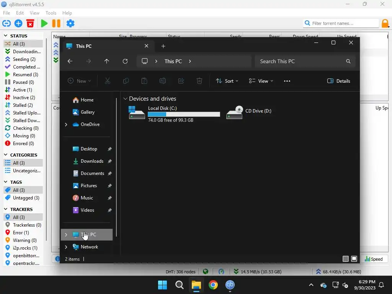
Task: Click File Explorer taskbar icon
Action: click(196, 285)
